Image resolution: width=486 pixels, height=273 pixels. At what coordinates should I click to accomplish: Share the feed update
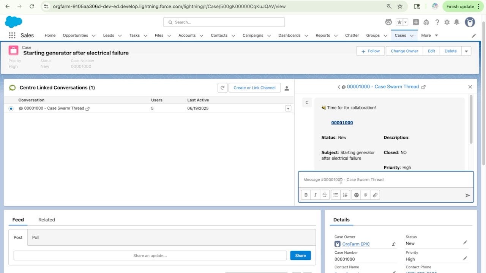(300, 256)
